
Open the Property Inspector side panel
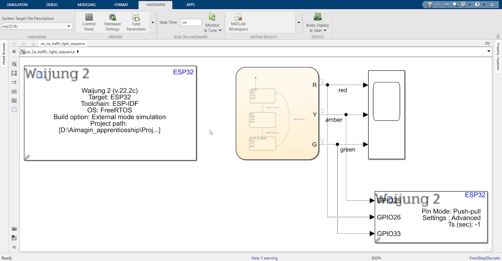point(498,57)
